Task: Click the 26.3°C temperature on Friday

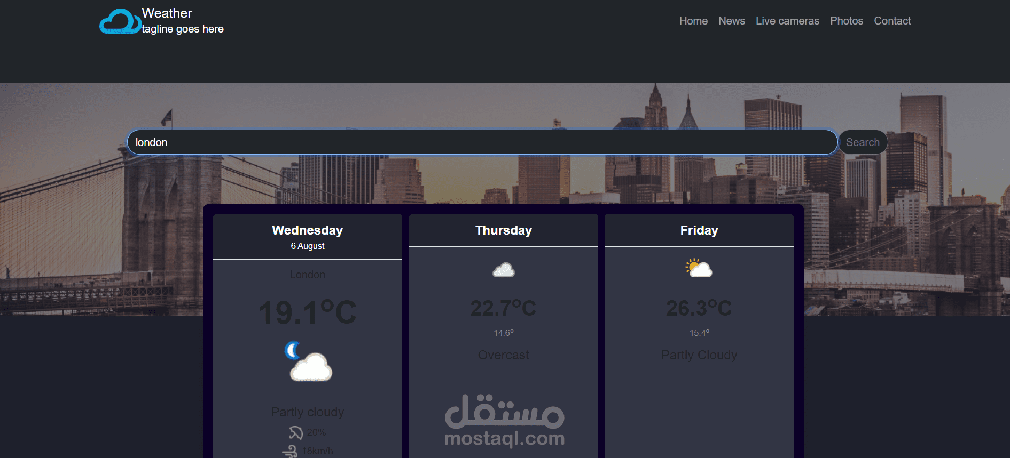Action: click(699, 308)
